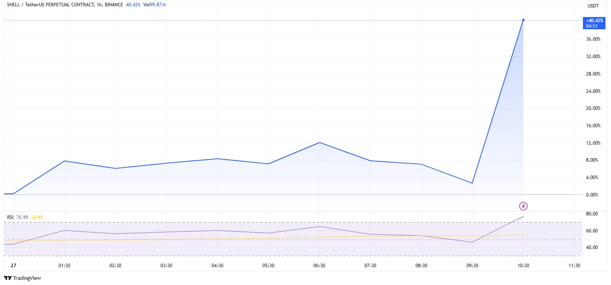Select the yellow RSI average value 54.95
The height and width of the screenshot is (285, 611).
tap(37, 217)
